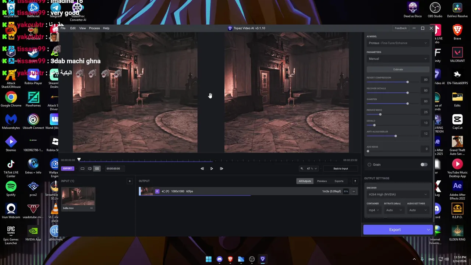The image size is (471, 265).
Task: Open CapCut desktop icon
Action: pos(457,122)
